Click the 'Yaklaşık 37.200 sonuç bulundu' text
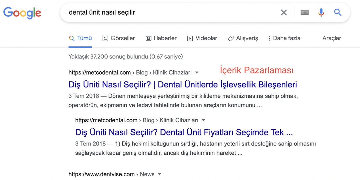The height and width of the screenshot is (180, 360). tap(126, 57)
